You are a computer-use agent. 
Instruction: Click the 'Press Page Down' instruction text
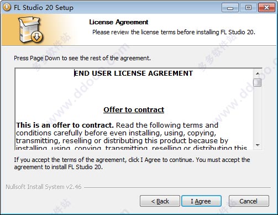point(82,58)
